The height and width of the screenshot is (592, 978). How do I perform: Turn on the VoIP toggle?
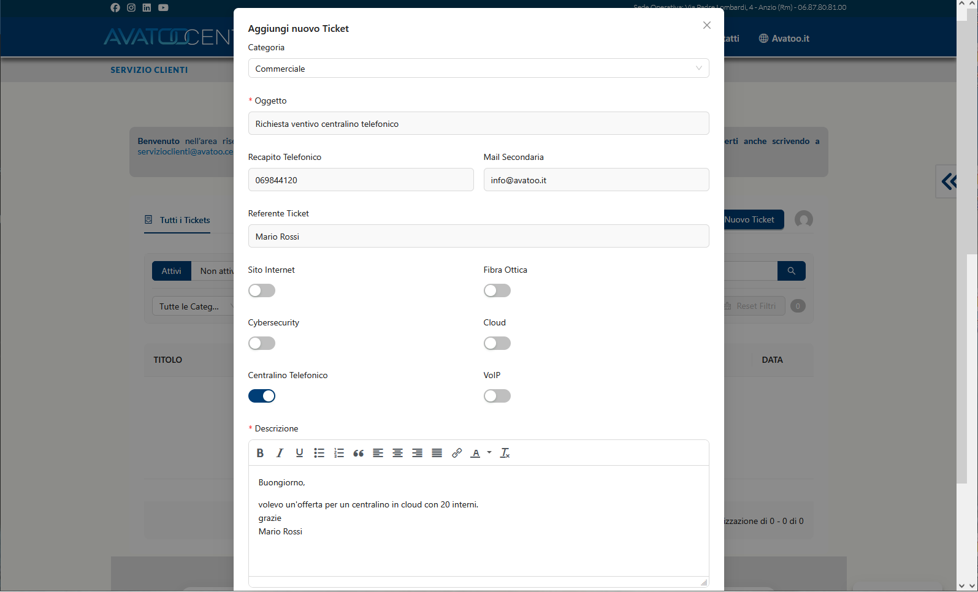coord(497,396)
